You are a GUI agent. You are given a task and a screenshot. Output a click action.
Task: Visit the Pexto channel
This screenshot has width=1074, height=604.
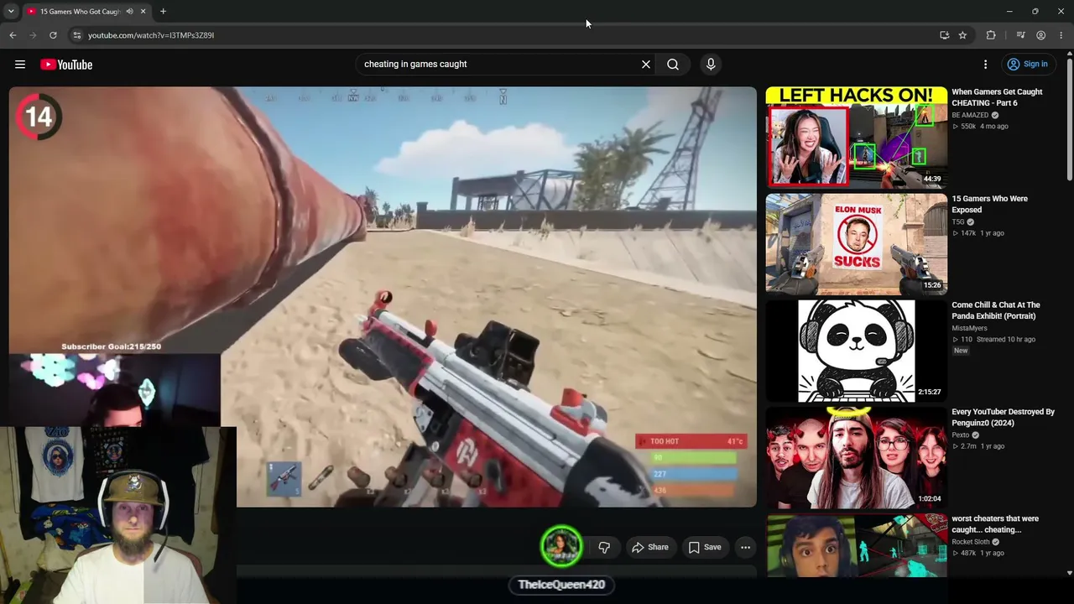(960, 435)
